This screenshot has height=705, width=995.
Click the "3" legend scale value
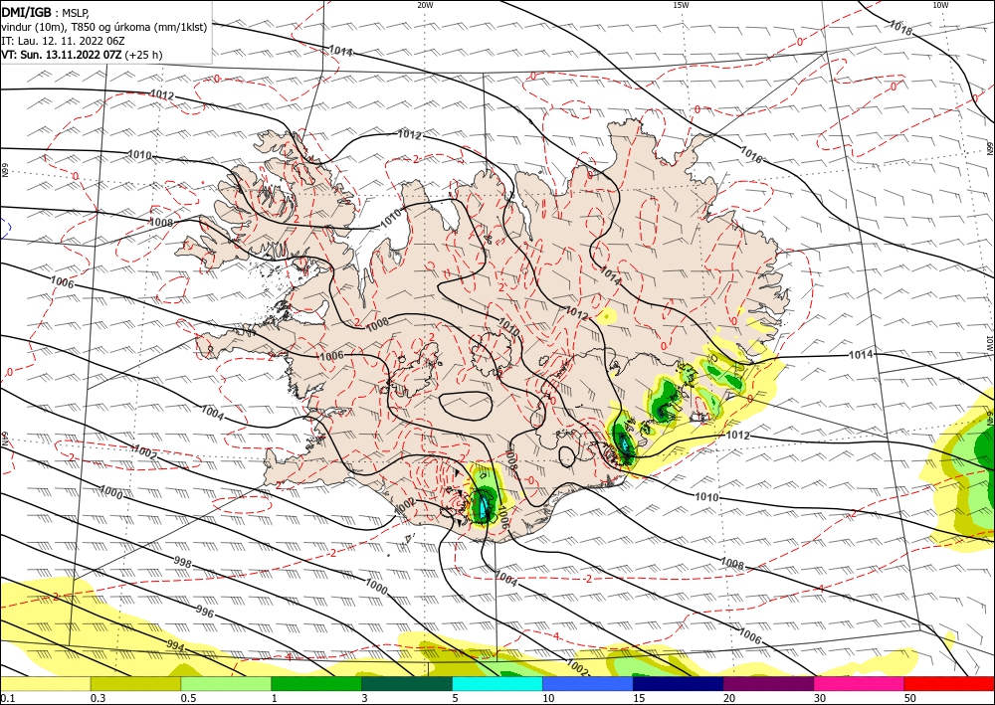click(x=365, y=698)
